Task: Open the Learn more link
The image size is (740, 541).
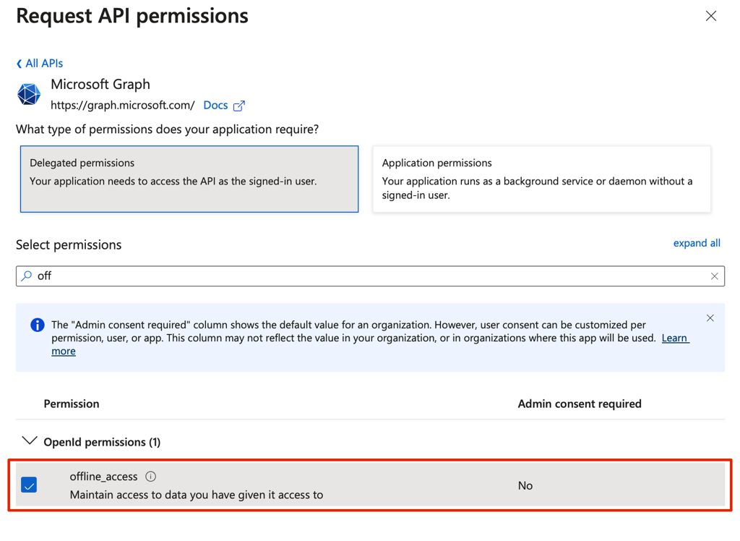Action: pyautogui.click(x=676, y=338)
